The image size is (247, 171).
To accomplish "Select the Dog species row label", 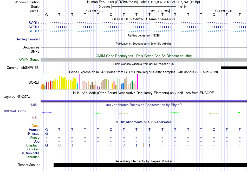I will 36,142.
